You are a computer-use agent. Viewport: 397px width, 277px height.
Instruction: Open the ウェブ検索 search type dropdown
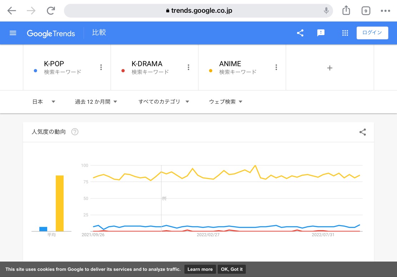[x=226, y=102]
